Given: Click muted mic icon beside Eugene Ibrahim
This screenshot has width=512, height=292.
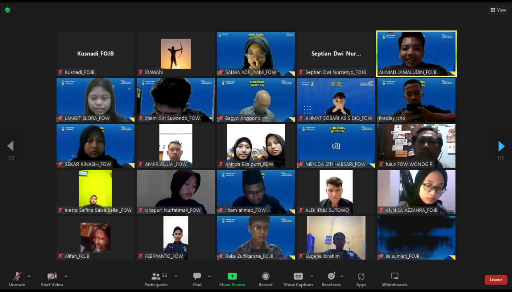Looking at the screenshot, I should tap(301, 256).
